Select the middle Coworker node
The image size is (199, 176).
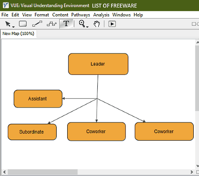[x=96, y=131]
